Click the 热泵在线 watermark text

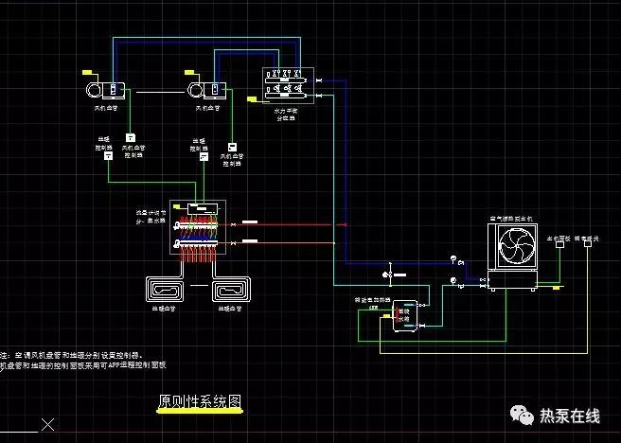[x=570, y=416]
